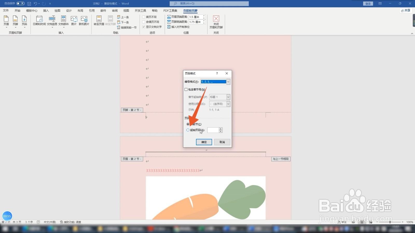Screen dimensions: 415x233
Task: Click the zoom slider handle
Action: coord(390,222)
